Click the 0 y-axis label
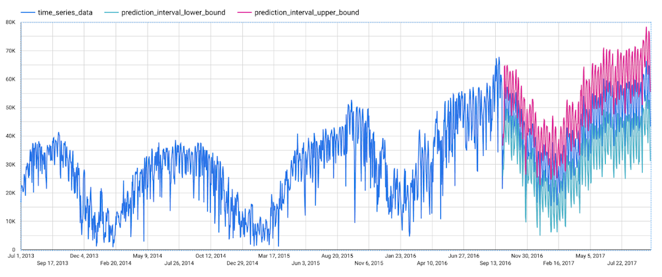Viewport: 662px width, 277px height. coord(14,250)
